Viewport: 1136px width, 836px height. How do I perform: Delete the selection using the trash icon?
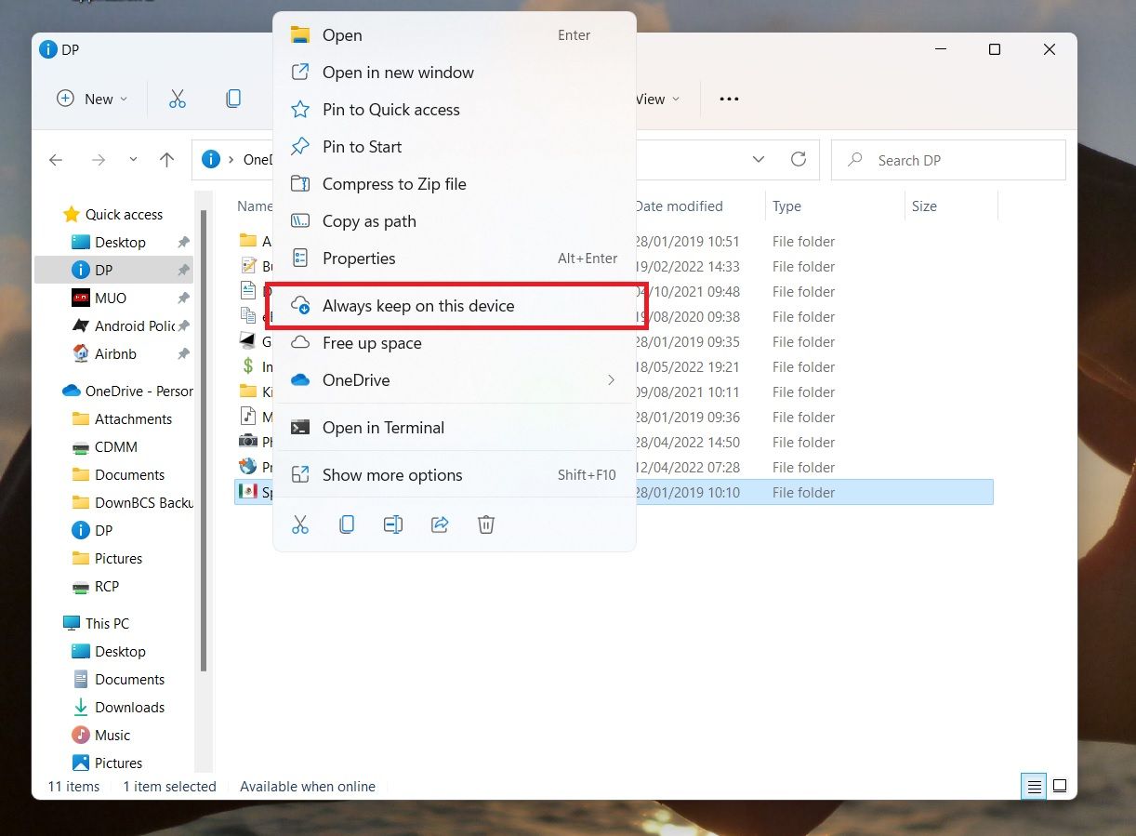[485, 524]
